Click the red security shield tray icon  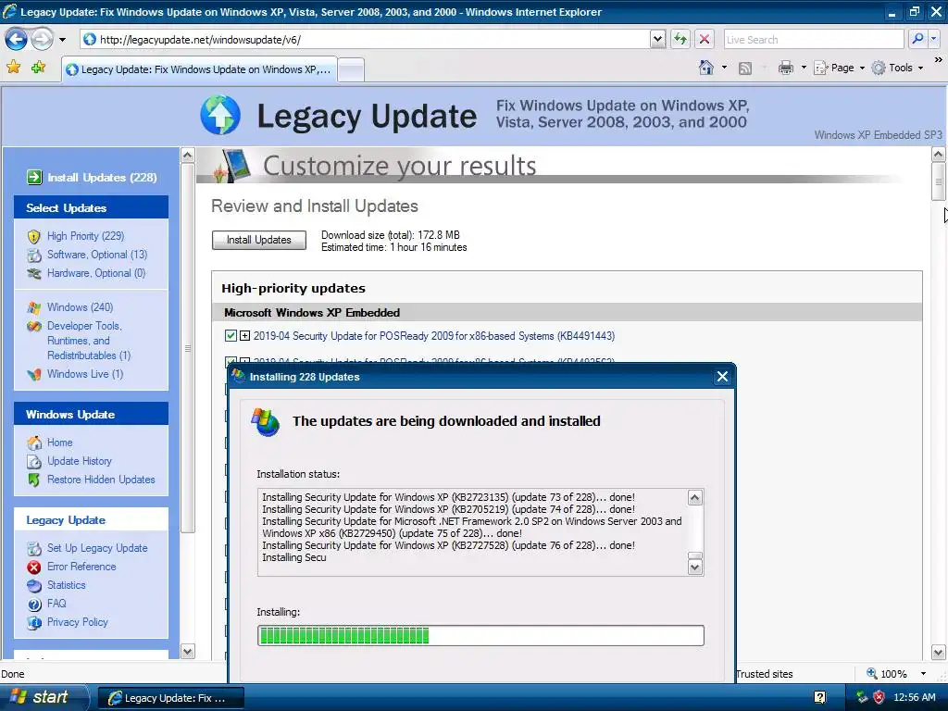[x=879, y=697]
